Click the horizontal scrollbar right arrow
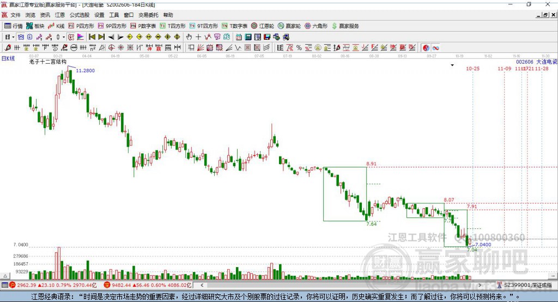This screenshot has height=302, width=558. pyautogui.click(x=480, y=285)
